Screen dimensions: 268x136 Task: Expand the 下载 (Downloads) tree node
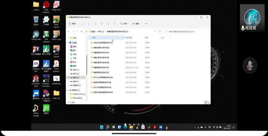(x=69, y=58)
